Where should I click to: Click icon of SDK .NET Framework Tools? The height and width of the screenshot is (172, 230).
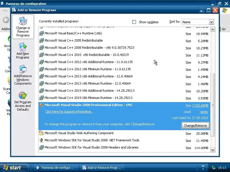click(x=41, y=140)
